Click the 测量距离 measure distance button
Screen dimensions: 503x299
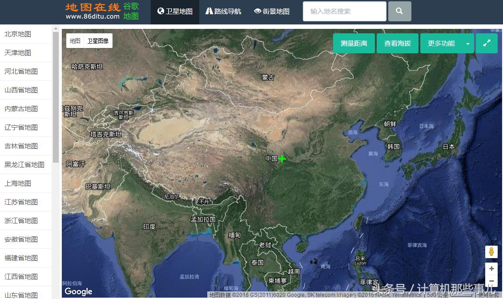[x=354, y=43]
